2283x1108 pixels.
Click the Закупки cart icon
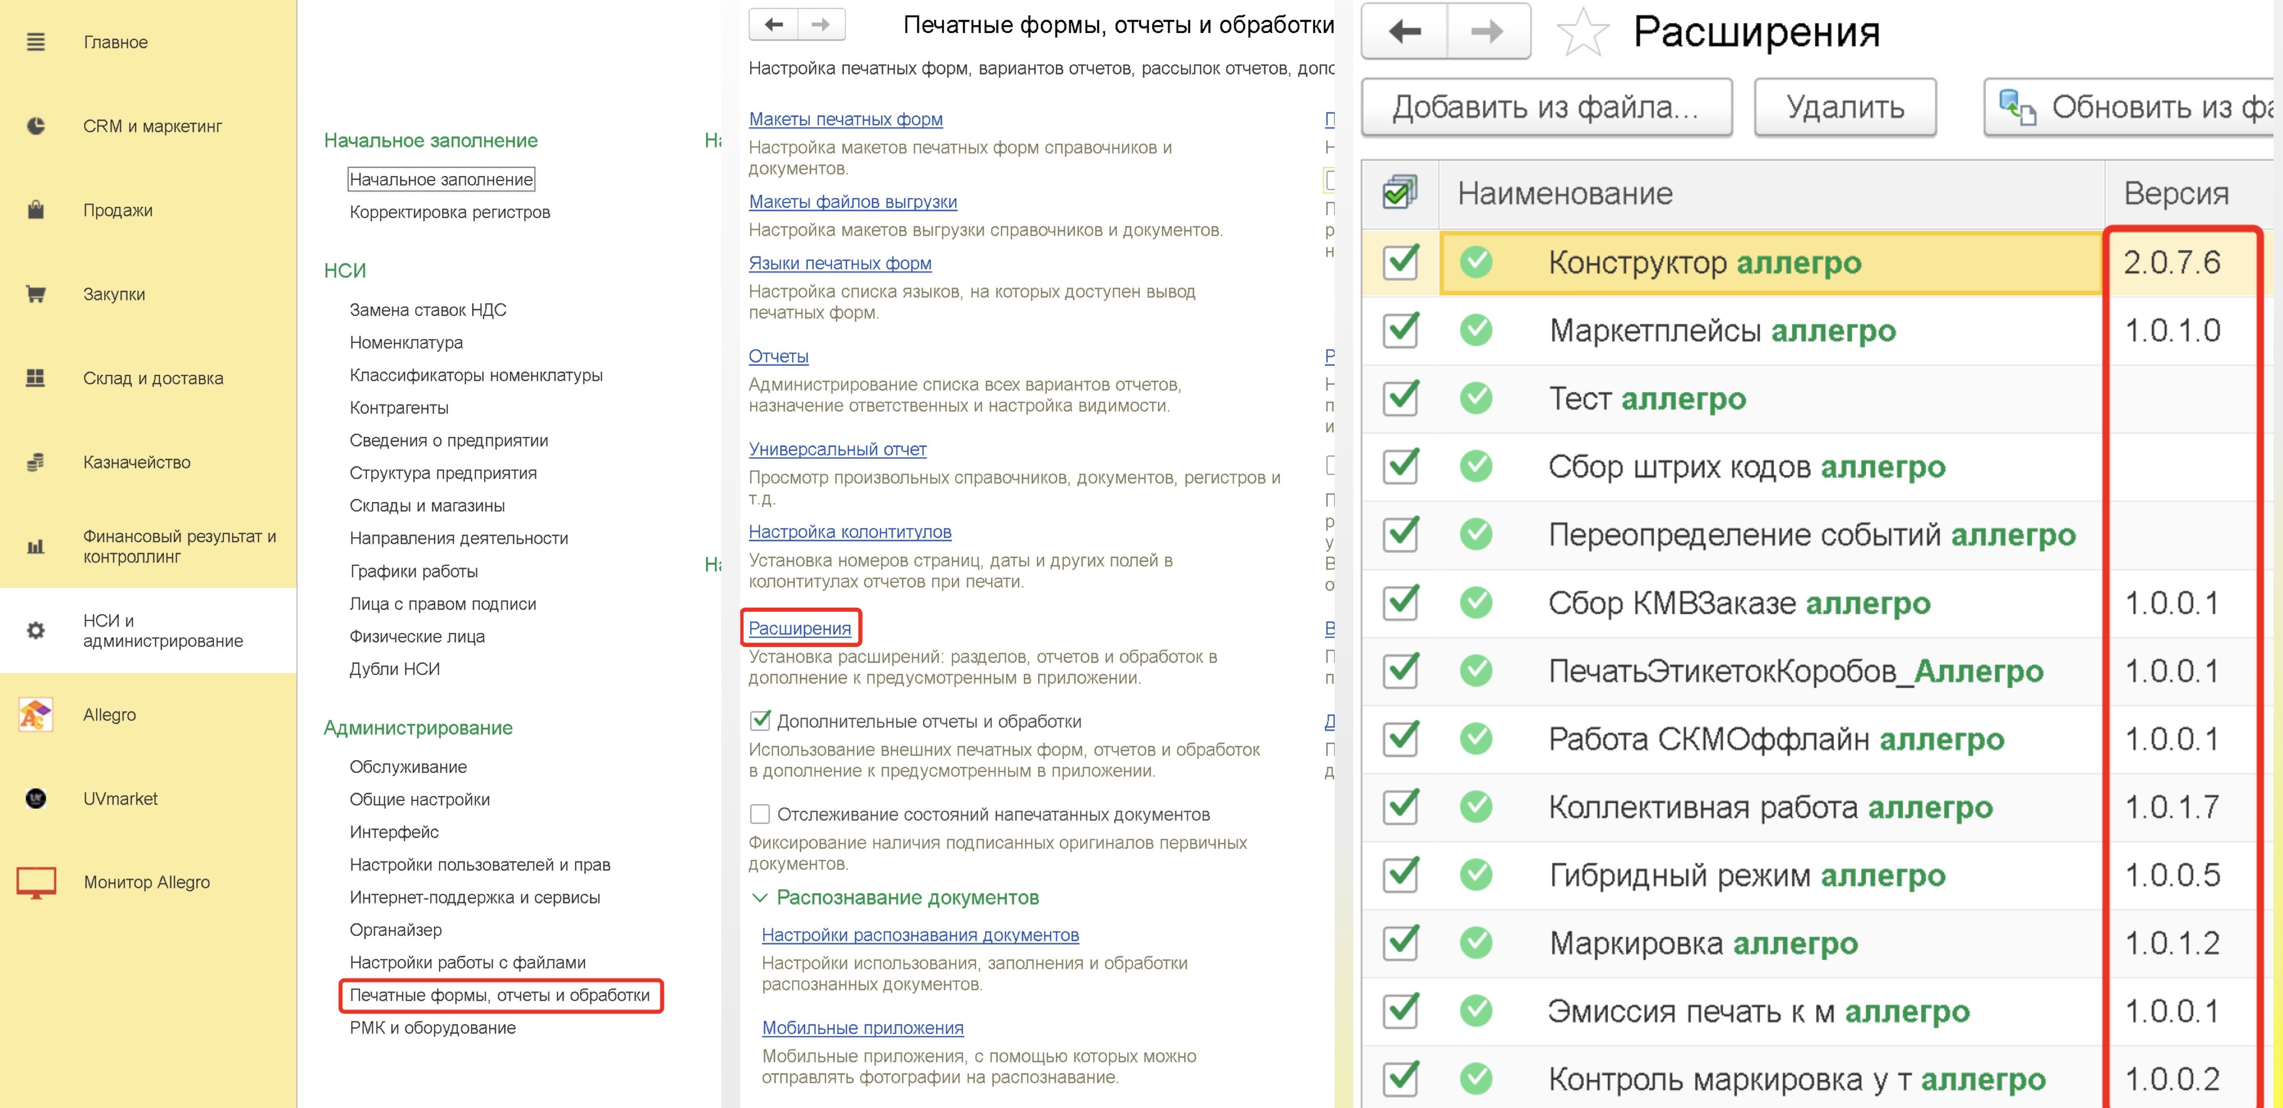(36, 293)
